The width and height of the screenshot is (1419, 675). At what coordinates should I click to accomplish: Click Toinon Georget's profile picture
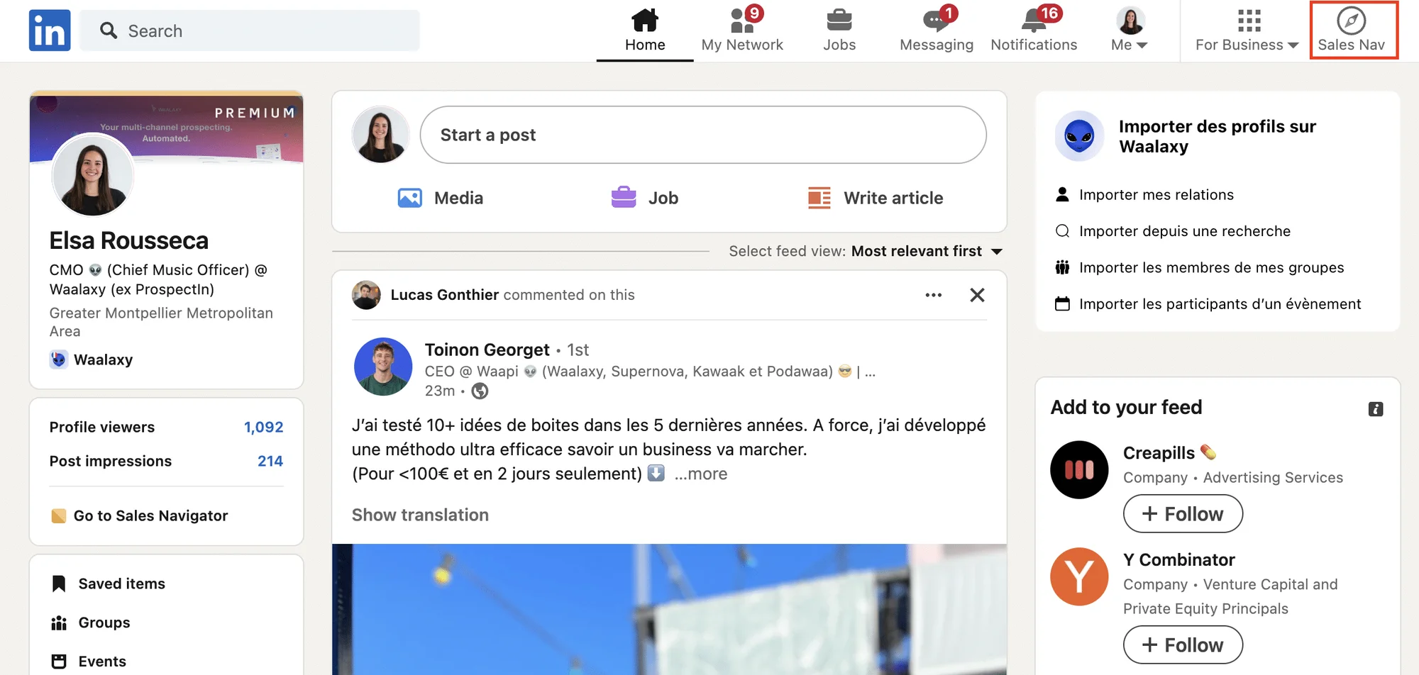coord(383,367)
